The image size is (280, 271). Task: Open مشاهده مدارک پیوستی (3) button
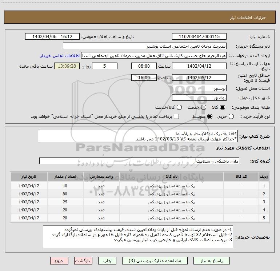pos(155,261)
